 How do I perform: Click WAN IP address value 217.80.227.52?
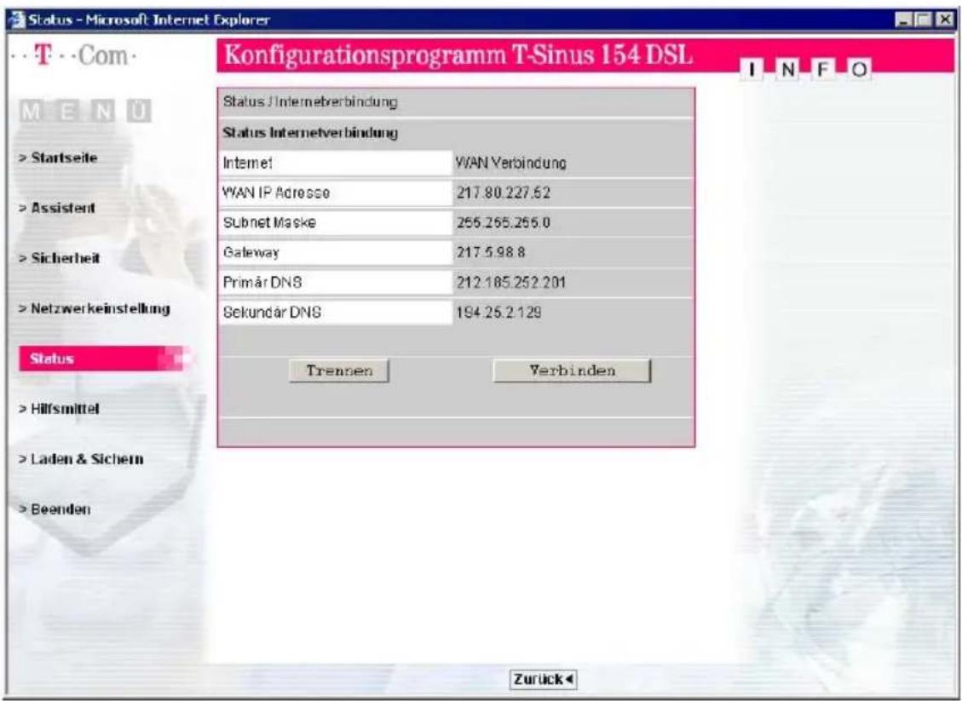click(503, 193)
